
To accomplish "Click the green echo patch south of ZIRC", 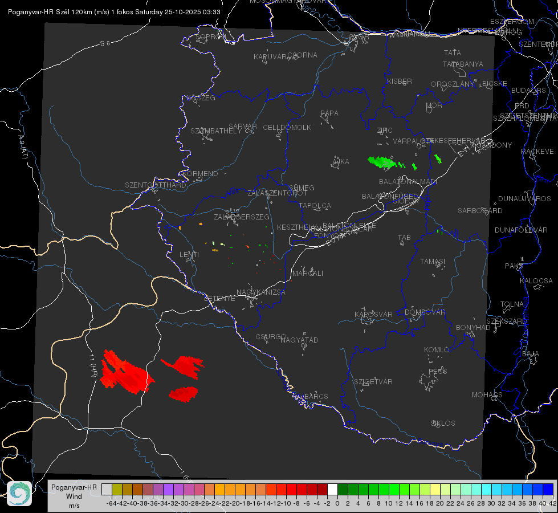I will click(x=382, y=162).
